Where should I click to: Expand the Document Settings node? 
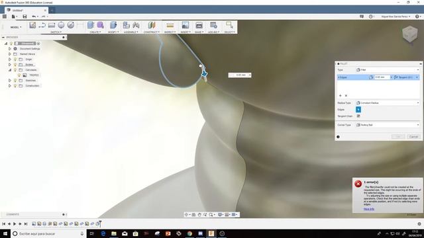10,49
